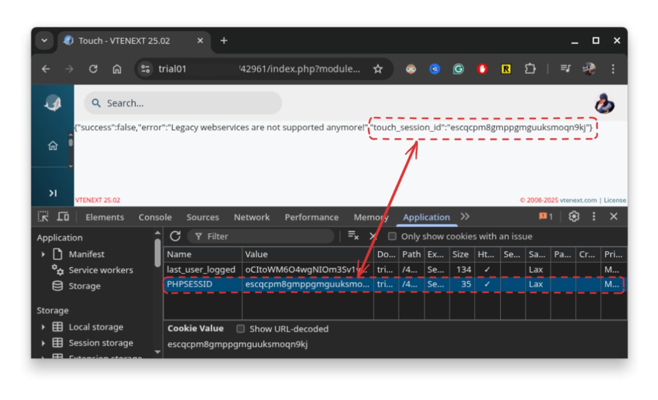658x400 pixels.
Task: Follow the vtenext.com link
Action: (578, 200)
